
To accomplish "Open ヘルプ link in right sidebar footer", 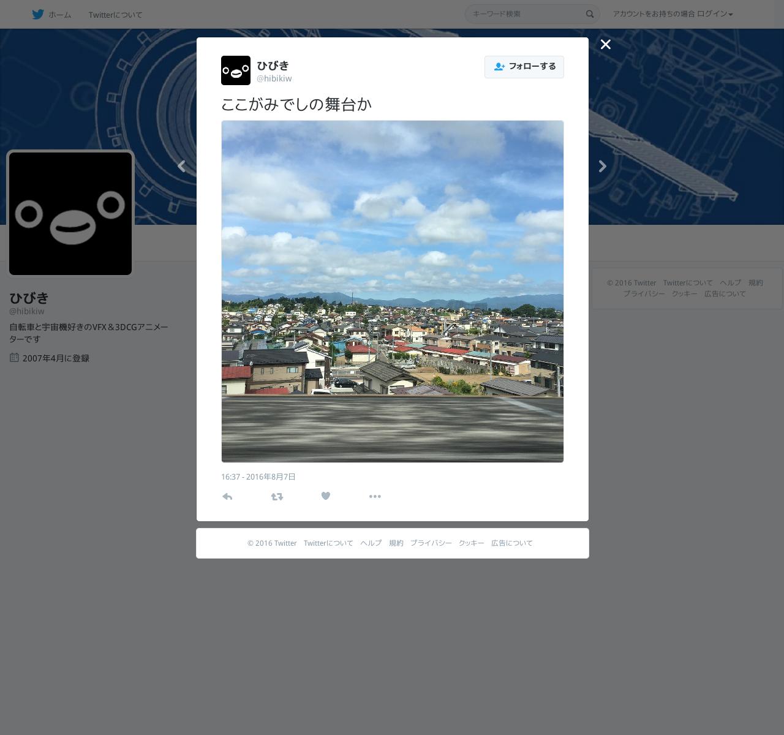I will tap(731, 283).
